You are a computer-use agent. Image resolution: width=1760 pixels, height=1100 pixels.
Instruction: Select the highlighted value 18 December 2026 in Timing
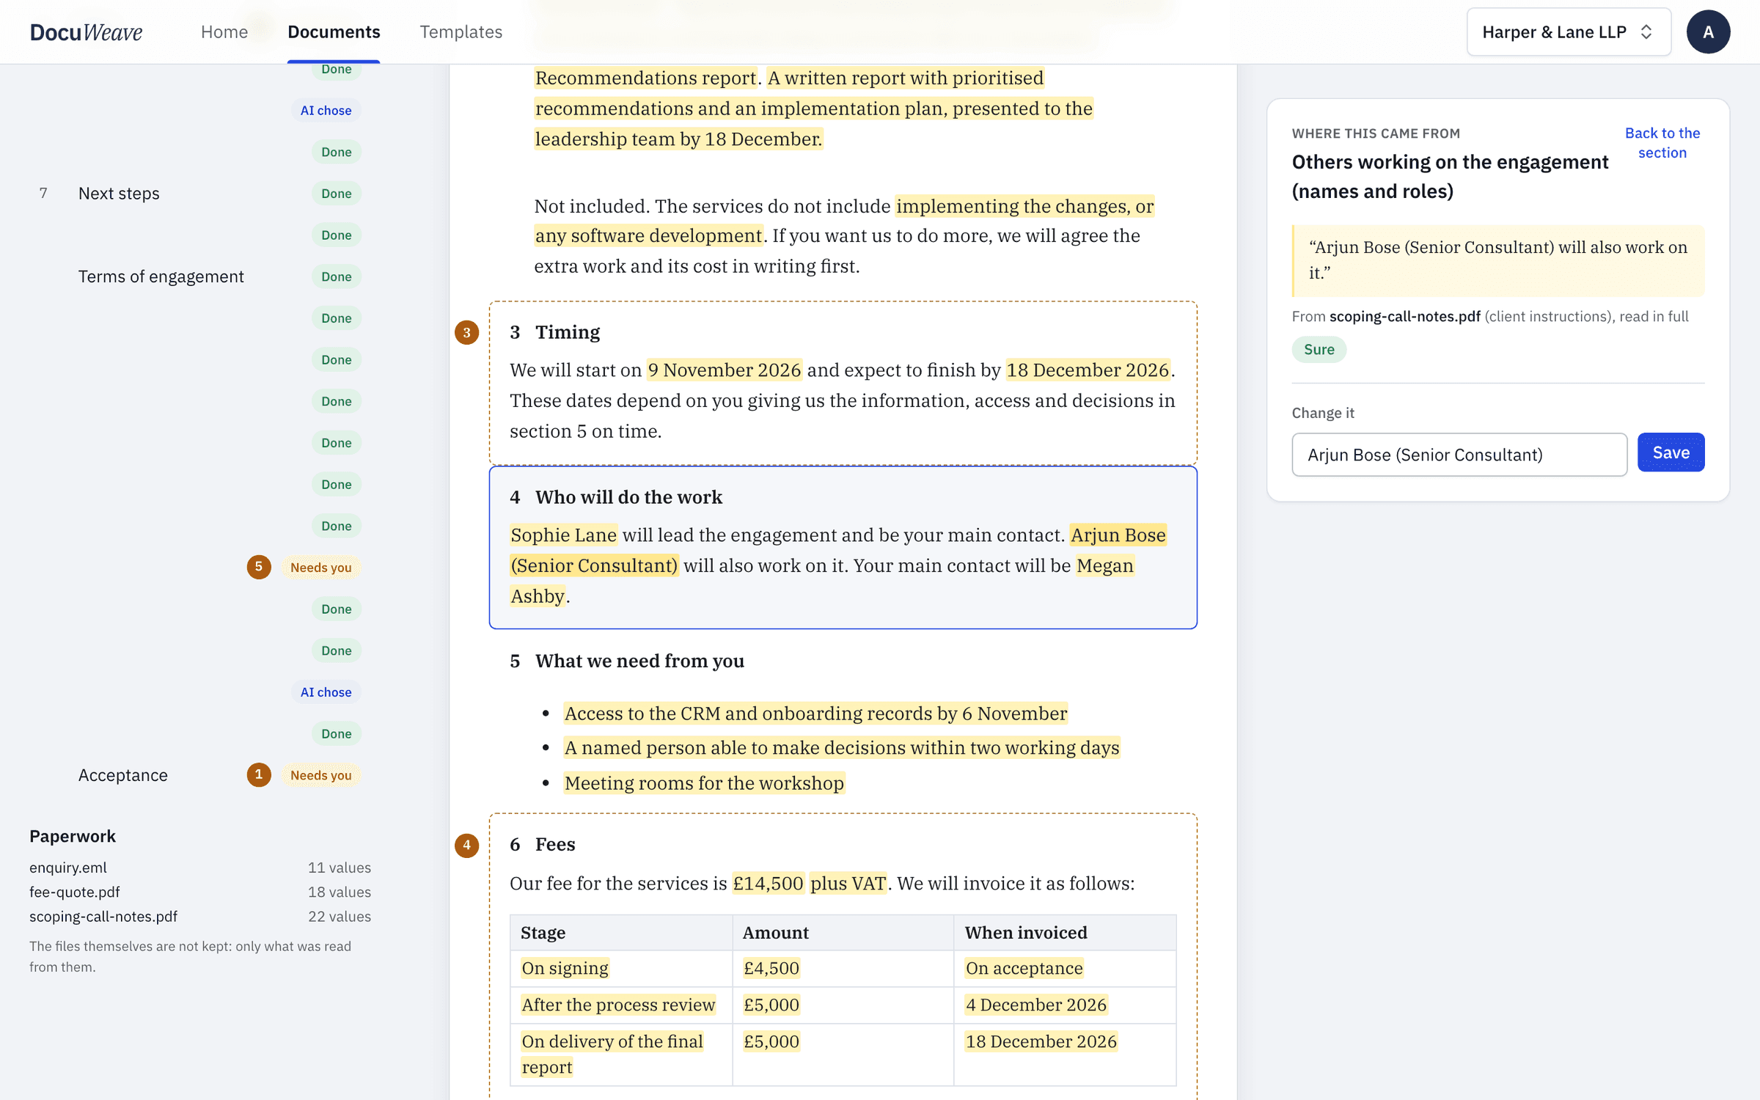(1088, 370)
